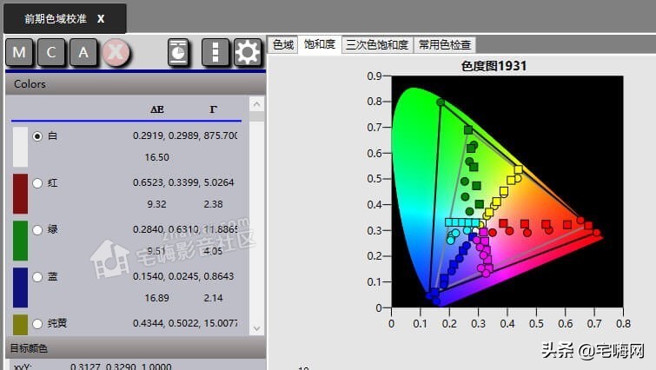656x370 pixels.
Task: Click the chart title 色度图1931
Action: coord(494,66)
